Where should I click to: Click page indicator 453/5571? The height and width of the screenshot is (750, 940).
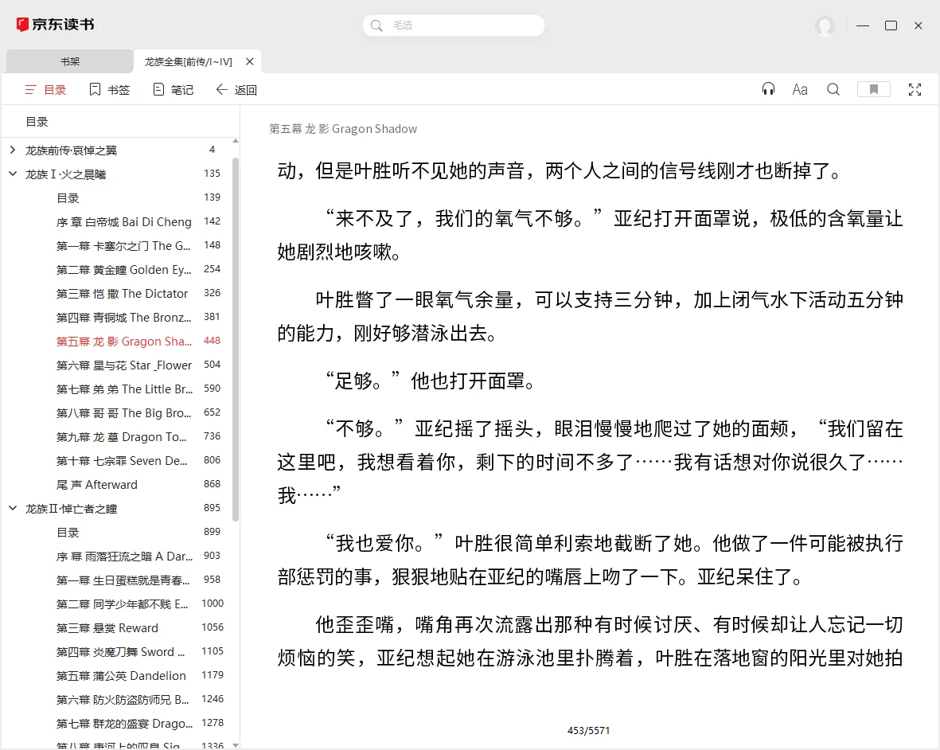[x=588, y=730]
